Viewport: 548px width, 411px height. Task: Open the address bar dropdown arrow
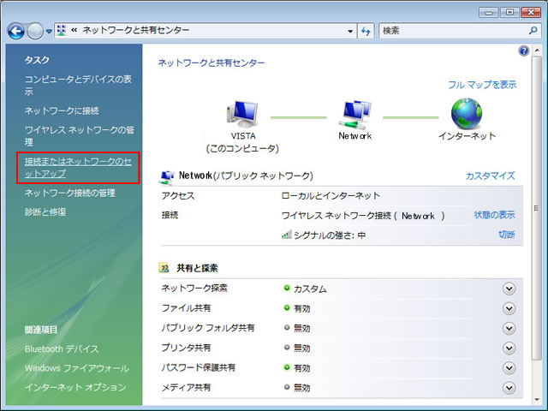(350, 31)
